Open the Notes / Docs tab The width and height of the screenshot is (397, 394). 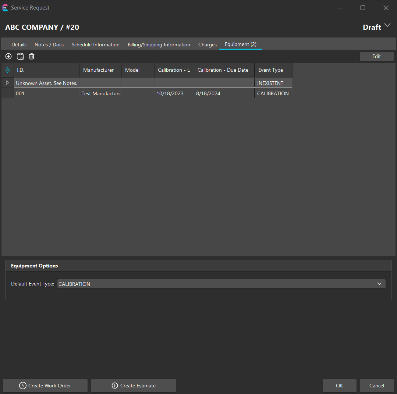click(49, 45)
